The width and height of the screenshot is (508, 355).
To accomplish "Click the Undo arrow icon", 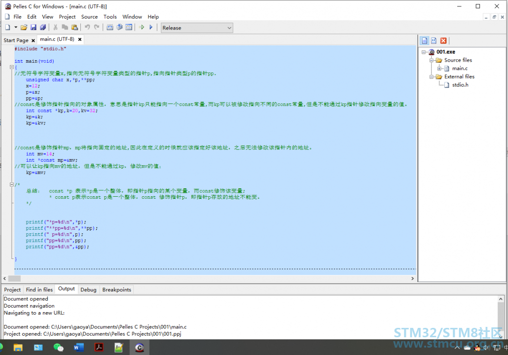I will coord(87,27).
